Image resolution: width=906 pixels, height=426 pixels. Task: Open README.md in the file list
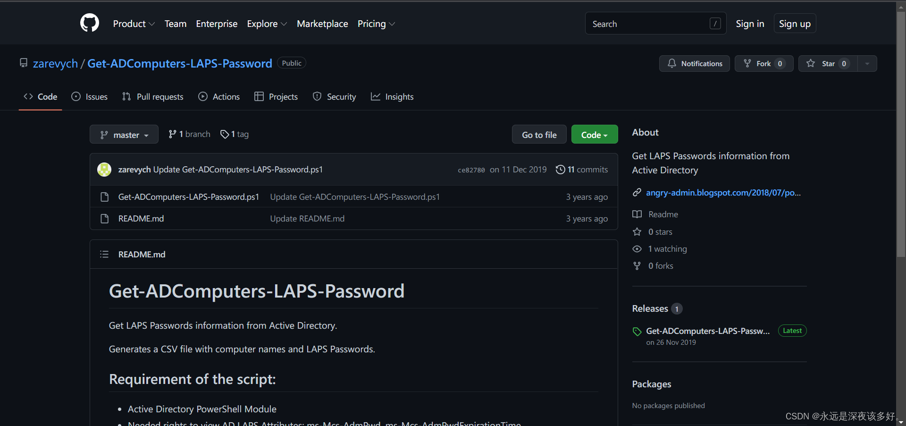tap(141, 219)
